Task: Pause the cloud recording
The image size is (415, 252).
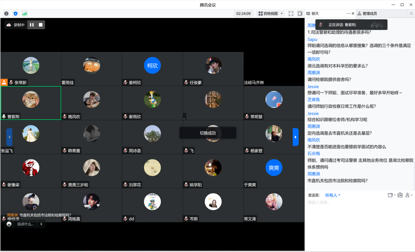Action: tap(32, 25)
